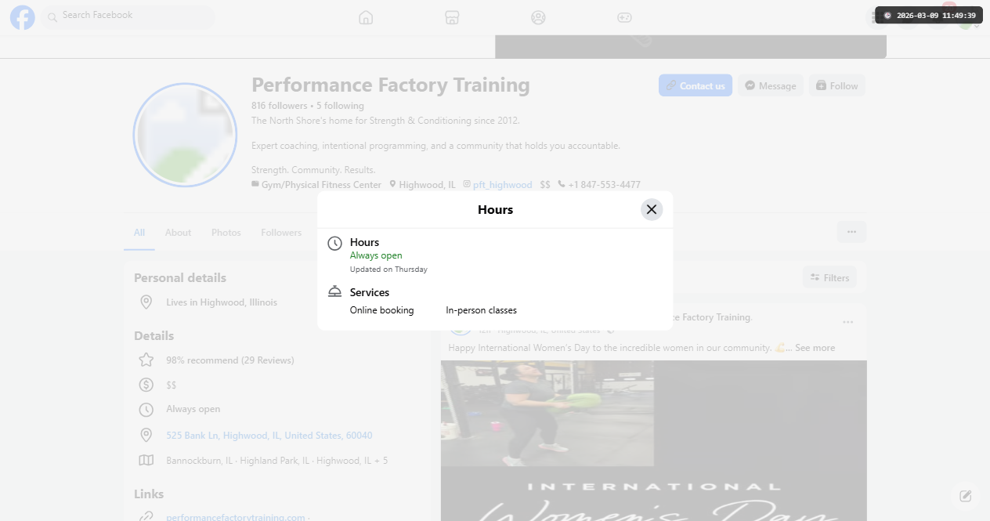Viewport: 990px width, 521px height.
Task: Switch to the All tab
Action: click(139, 233)
